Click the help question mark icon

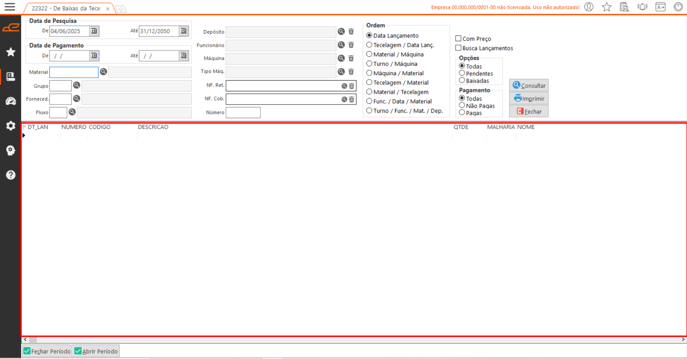(11, 175)
